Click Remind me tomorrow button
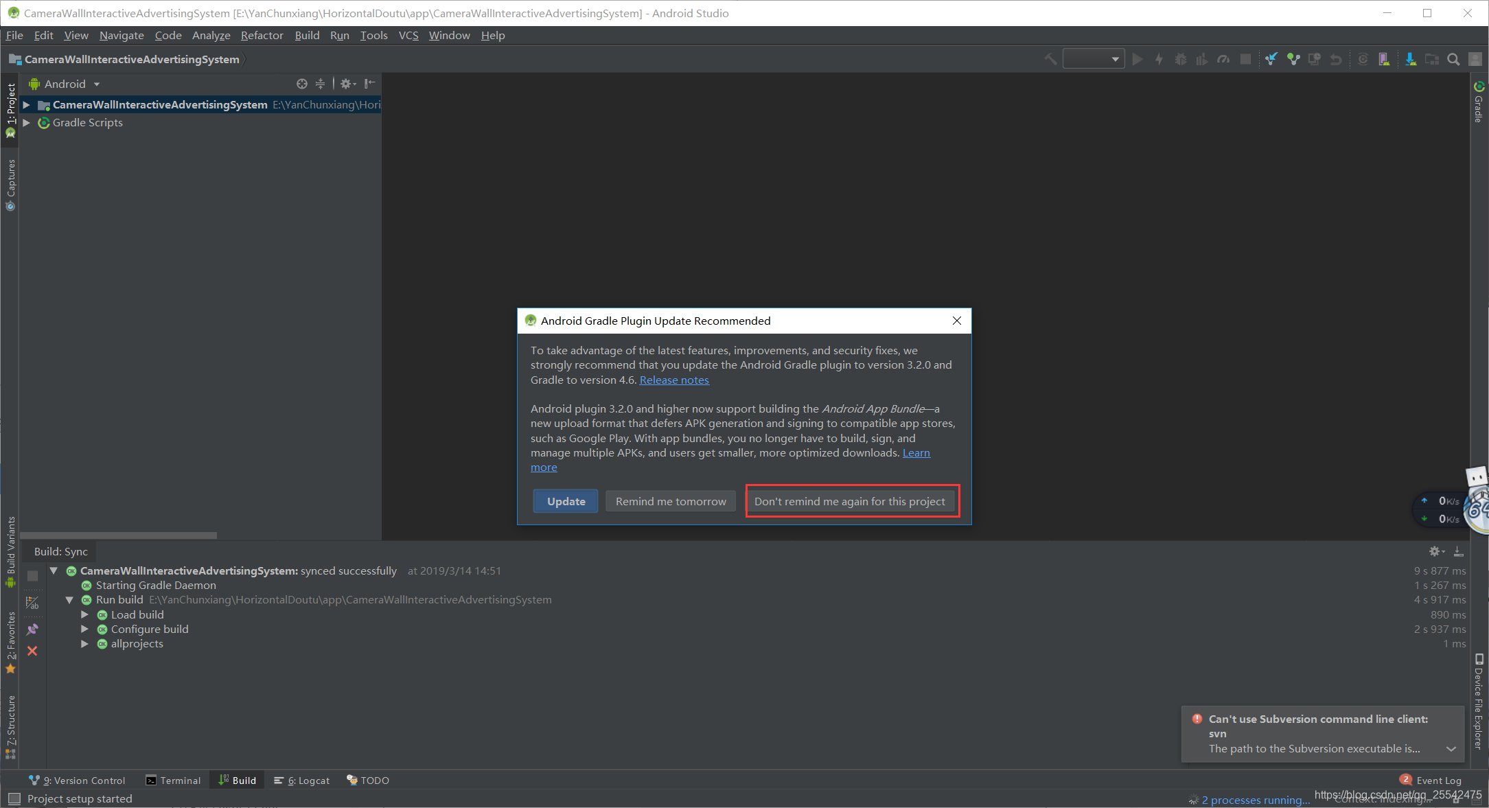Image resolution: width=1489 pixels, height=808 pixels. point(671,501)
